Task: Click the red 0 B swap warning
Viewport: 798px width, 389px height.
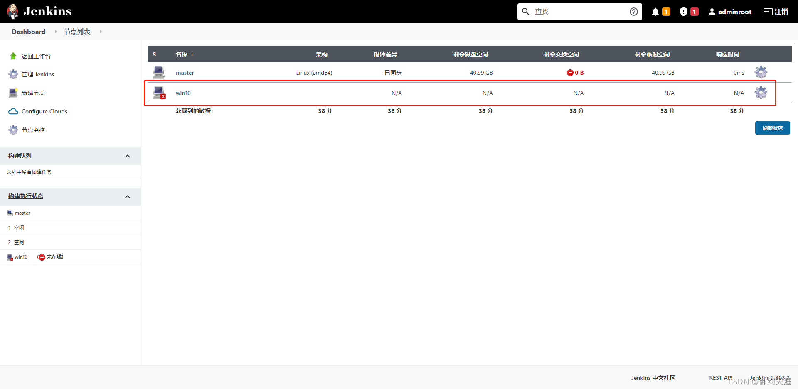Action: click(x=575, y=73)
